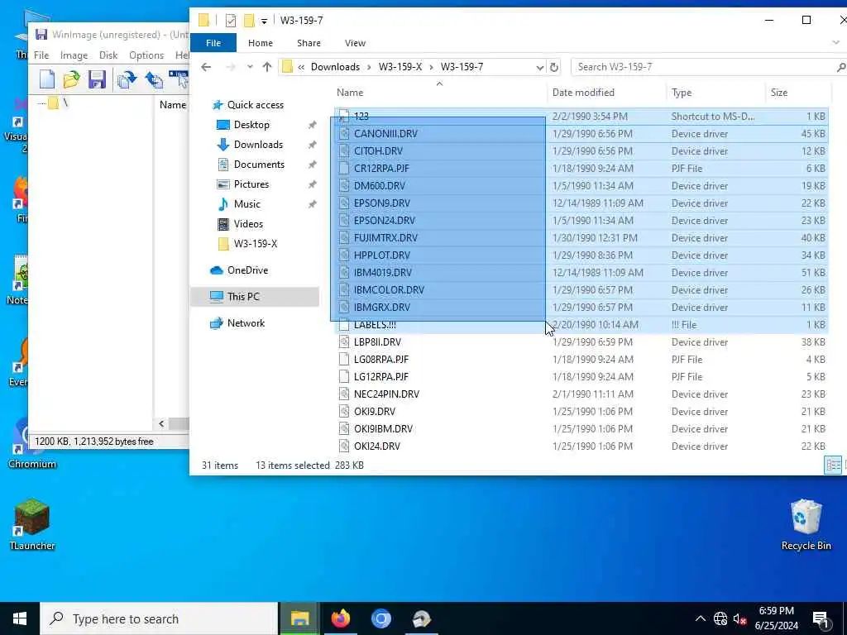Click Downloads in the address breadcrumb

click(335, 67)
